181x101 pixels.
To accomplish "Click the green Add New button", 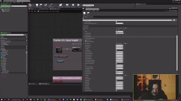I will (3, 35).
